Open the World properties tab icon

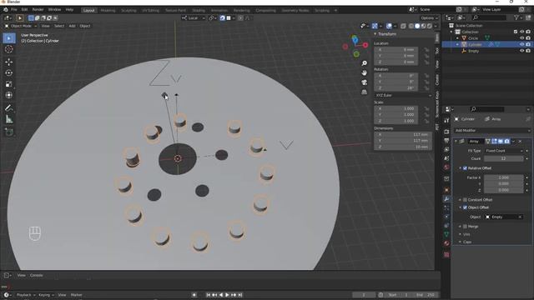click(446, 167)
